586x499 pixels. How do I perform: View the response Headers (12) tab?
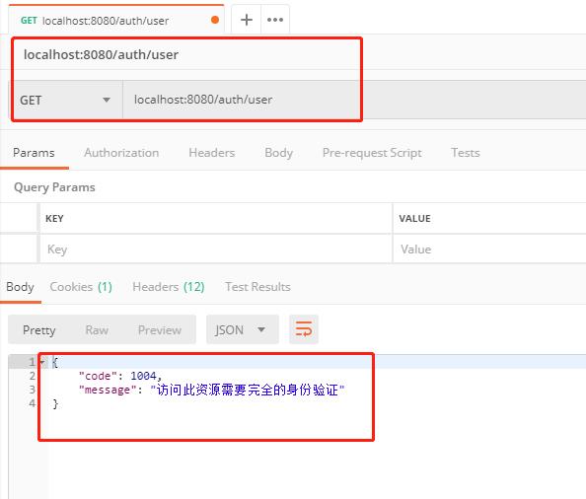(x=169, y=287)
